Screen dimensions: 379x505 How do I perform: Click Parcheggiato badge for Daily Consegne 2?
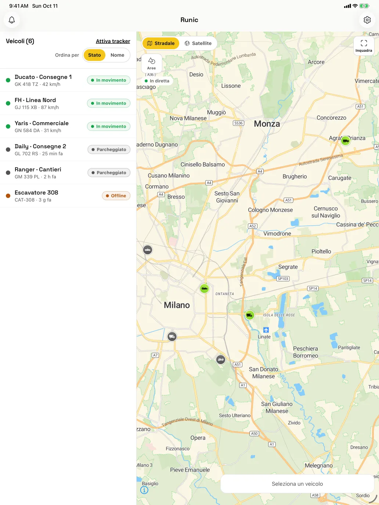point(109,149)
